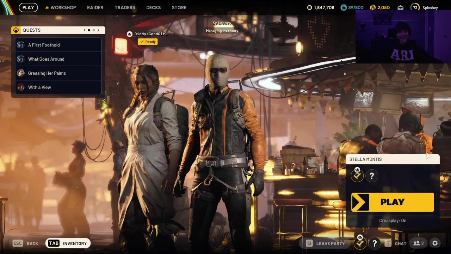
Task: Click the bottom bar ready checkmark icon
Action: coord(360,243)
